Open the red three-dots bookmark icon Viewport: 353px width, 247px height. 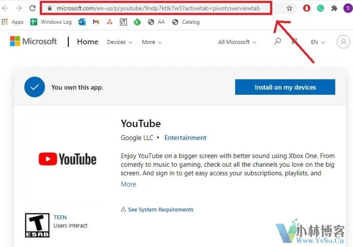click(110, 22)
